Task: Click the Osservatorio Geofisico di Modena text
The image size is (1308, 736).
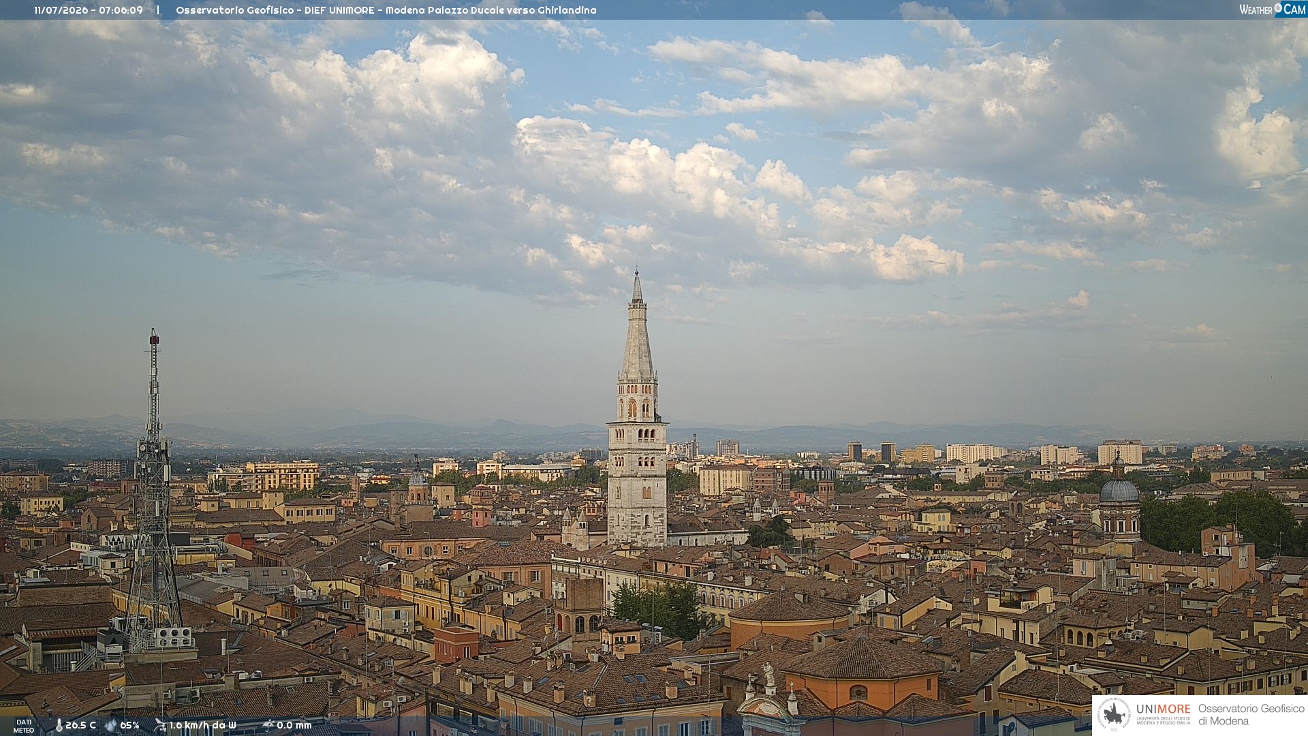Action: pyautogui.click(x=1251, y=715)
